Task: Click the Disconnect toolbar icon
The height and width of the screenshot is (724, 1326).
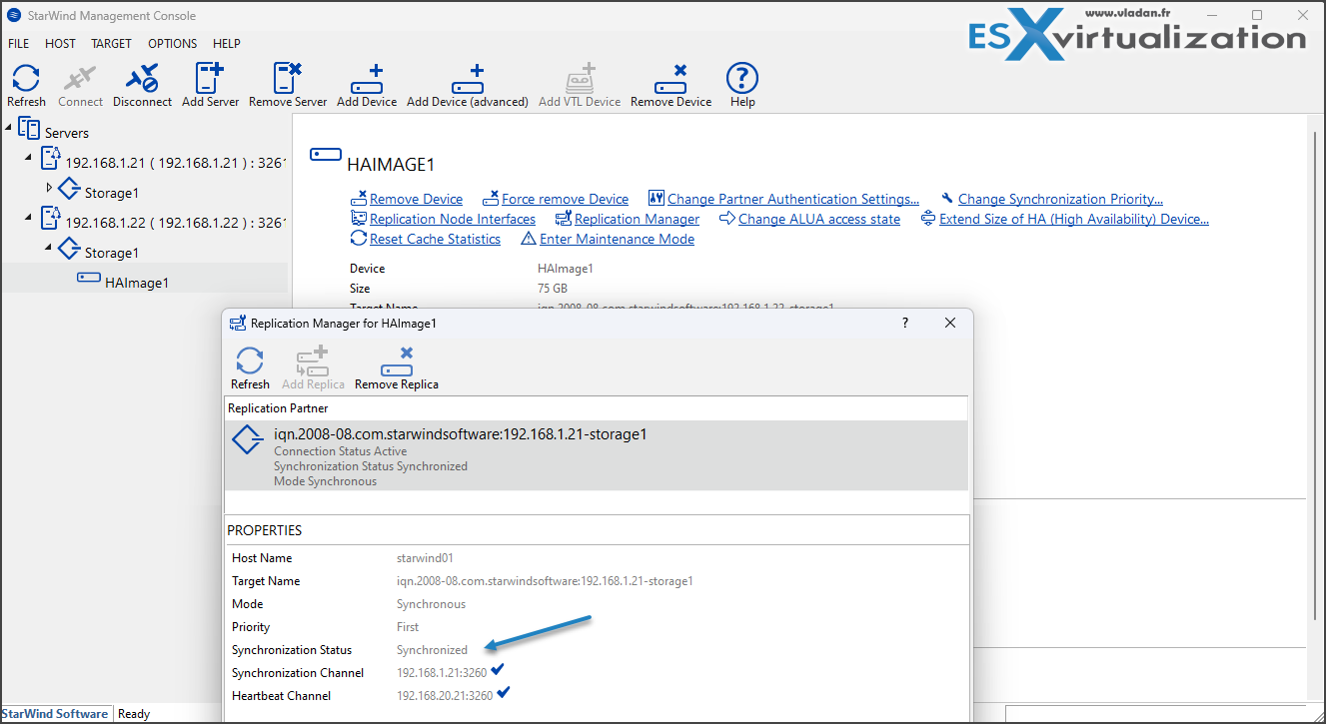Action: [x=142, y=78]
